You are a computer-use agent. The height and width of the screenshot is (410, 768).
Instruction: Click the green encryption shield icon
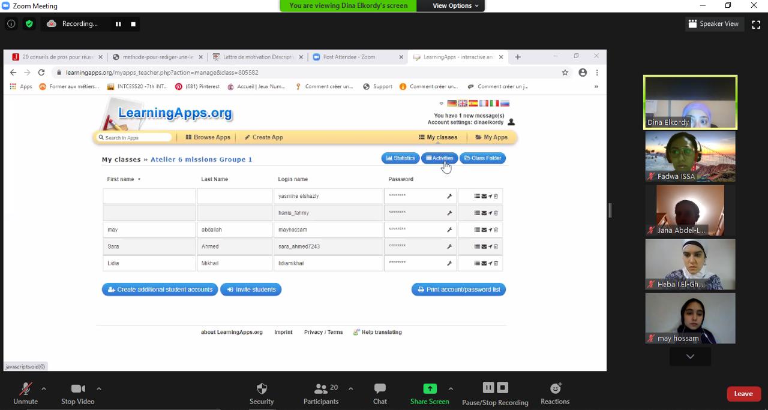(x=29, y=24)
